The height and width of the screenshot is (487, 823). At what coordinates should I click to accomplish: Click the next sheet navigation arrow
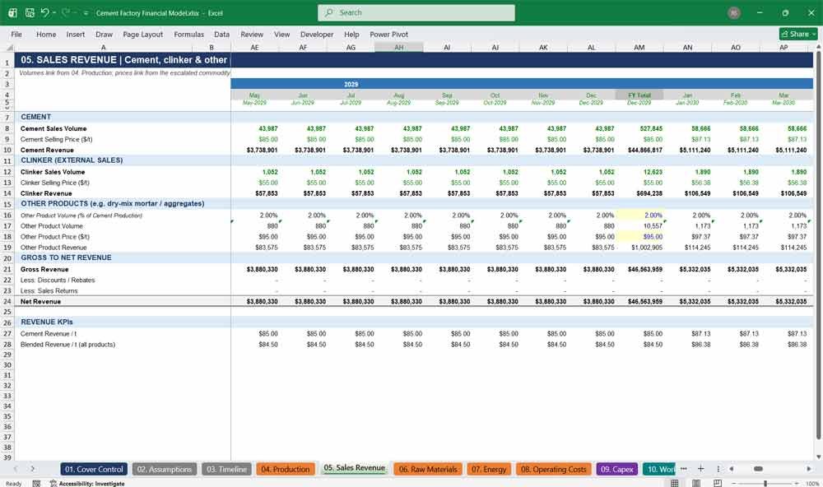click(33, 469)
